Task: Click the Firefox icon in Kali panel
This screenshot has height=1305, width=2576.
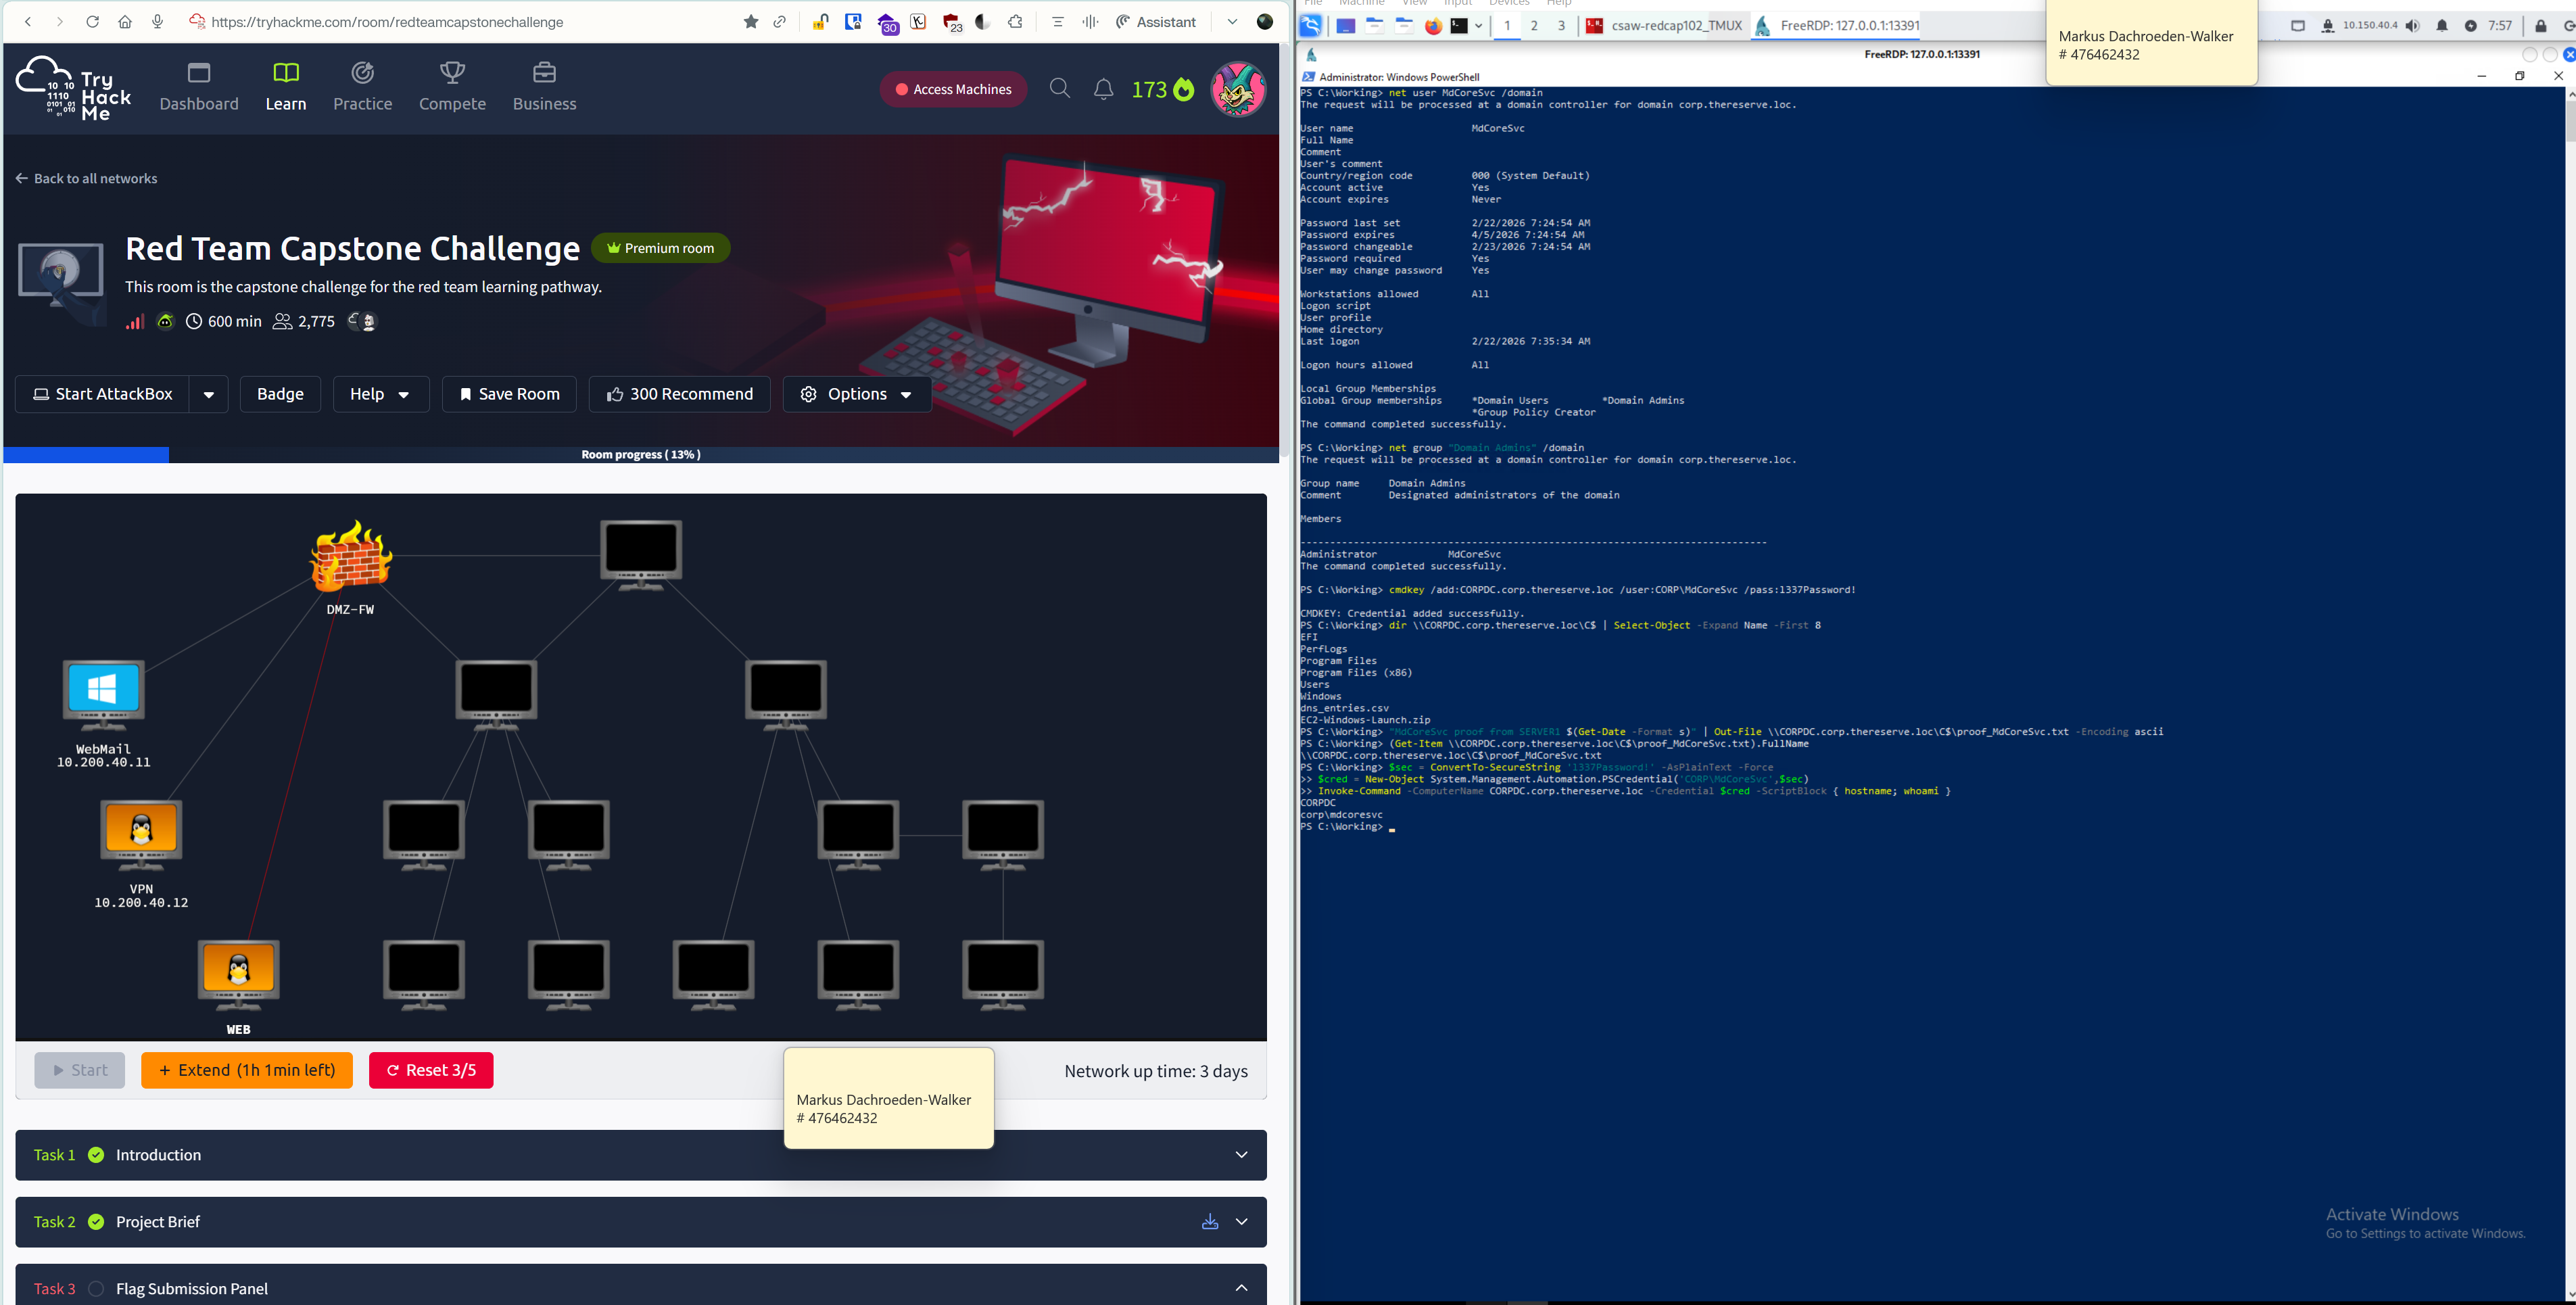Action: click(x=1433, y=26)
